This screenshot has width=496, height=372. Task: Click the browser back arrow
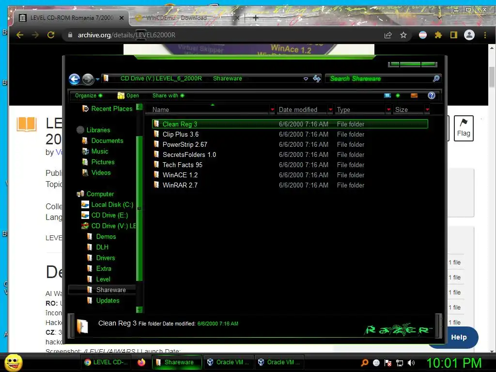(19, 35)
